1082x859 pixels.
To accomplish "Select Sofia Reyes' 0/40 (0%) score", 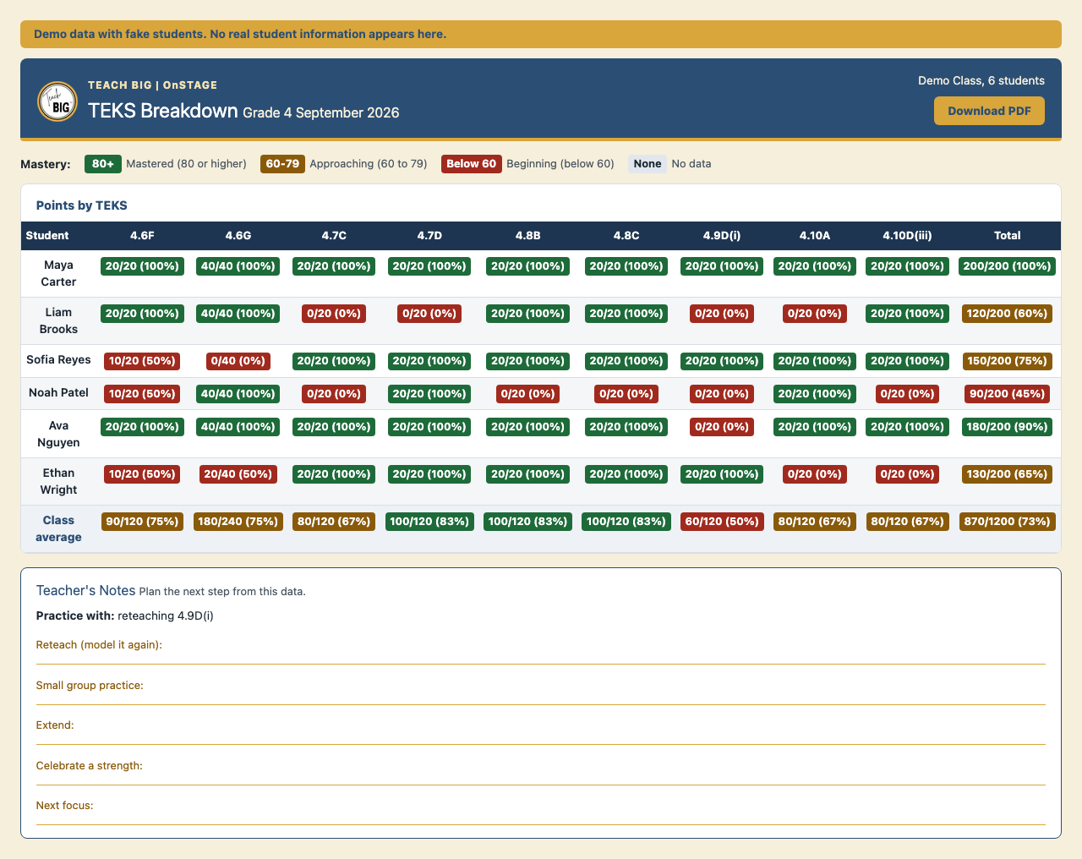I will [238, 361].
